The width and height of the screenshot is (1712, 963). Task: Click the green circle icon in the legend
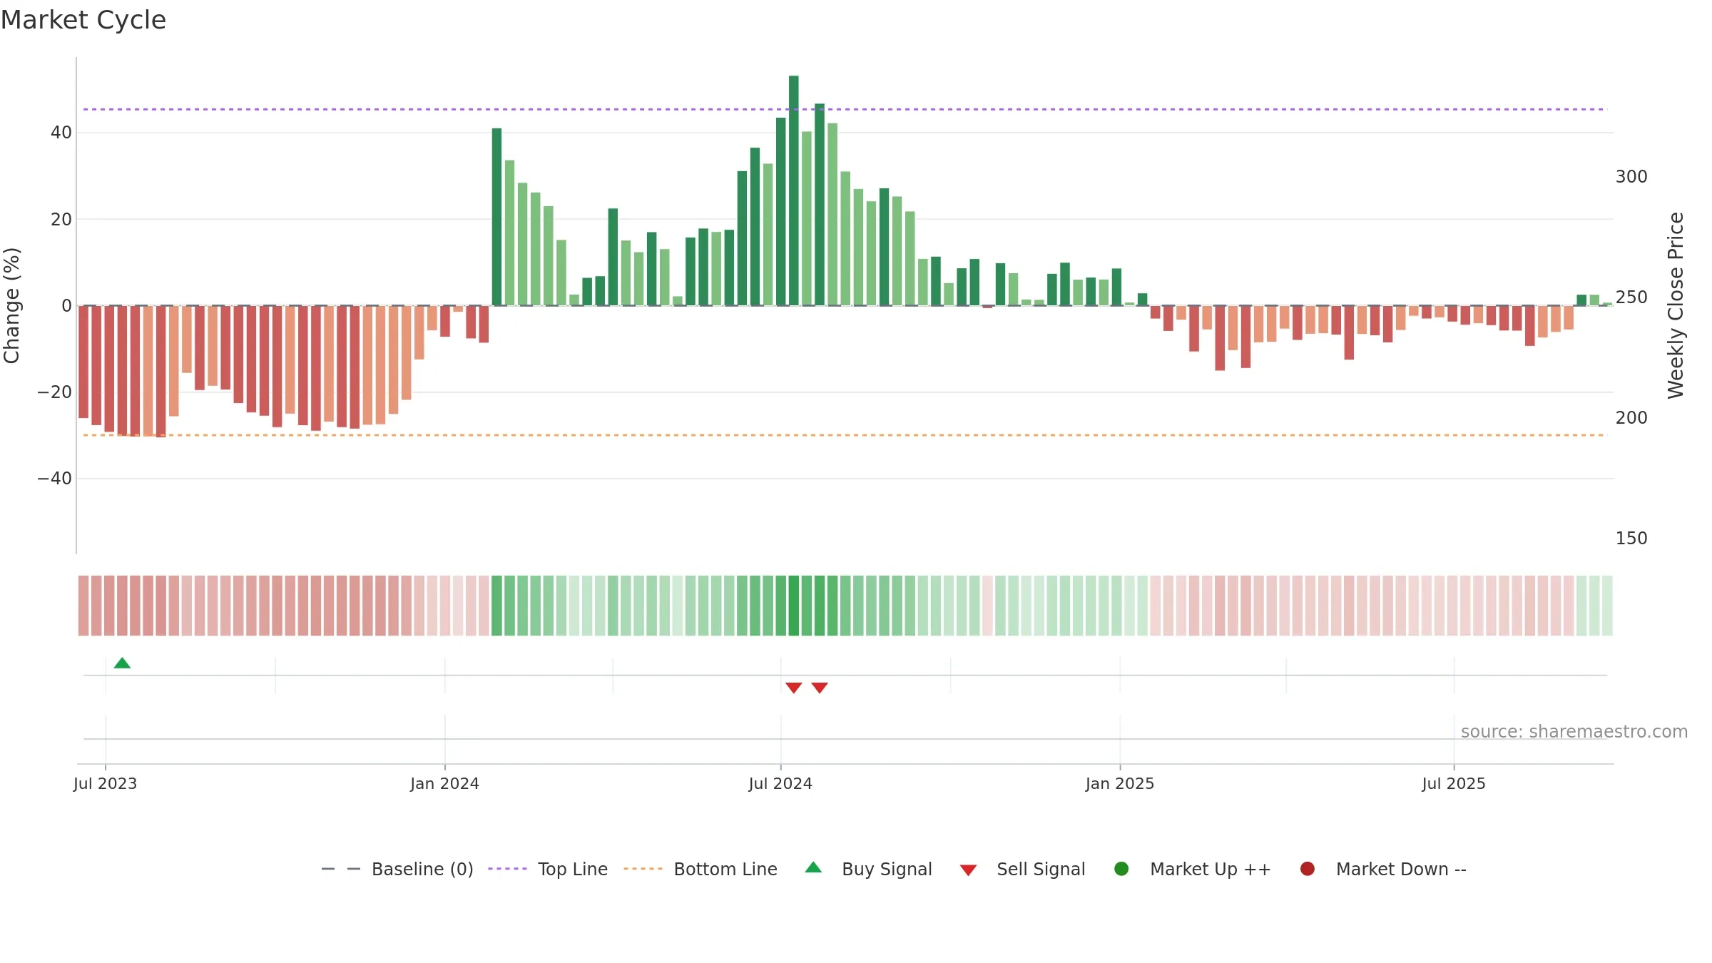1121,869
